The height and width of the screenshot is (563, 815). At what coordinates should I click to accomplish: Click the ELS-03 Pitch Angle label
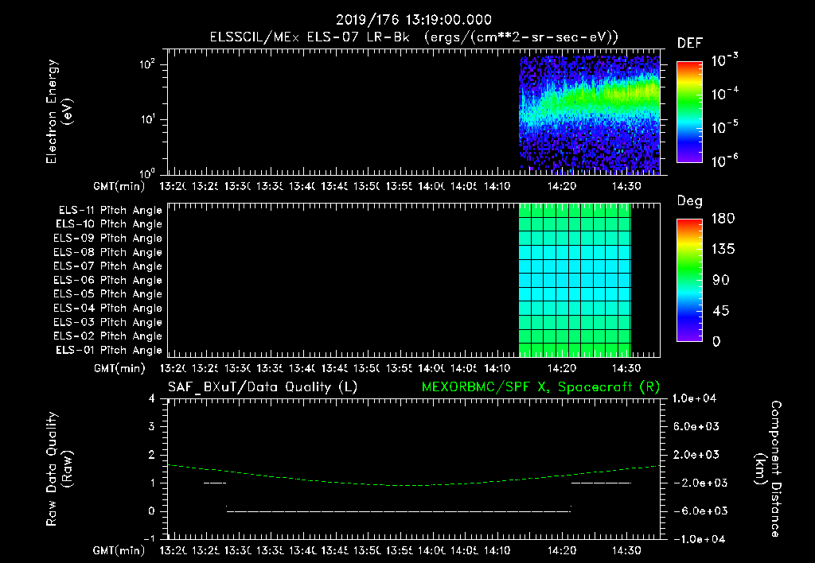point(107,323)
